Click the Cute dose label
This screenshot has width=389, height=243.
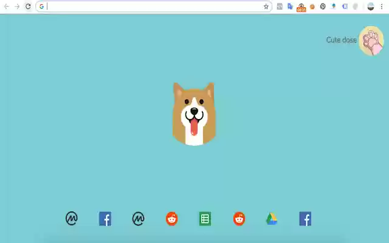click(342, 40)
